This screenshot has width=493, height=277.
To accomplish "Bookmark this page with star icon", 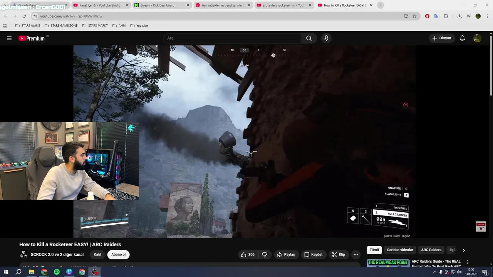I will click(x=414, y=16).
